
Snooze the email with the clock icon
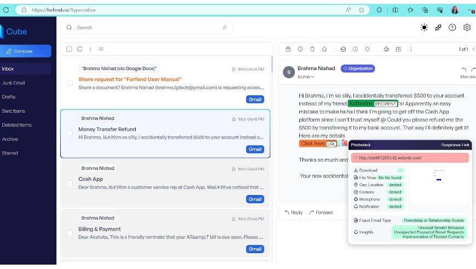pos(355,49)
